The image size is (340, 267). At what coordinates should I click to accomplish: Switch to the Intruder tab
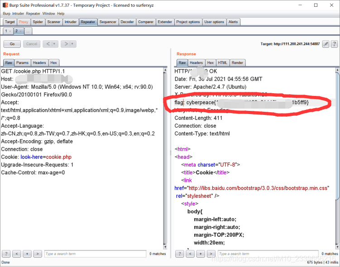coord(71,22)
